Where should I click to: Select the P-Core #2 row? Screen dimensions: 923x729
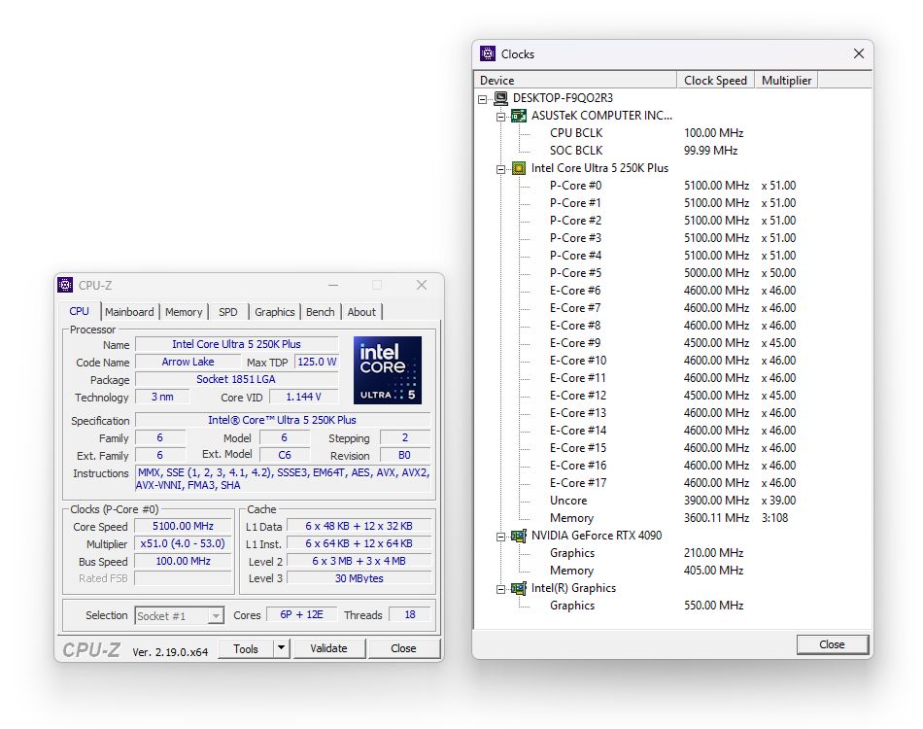pos(672,221)
